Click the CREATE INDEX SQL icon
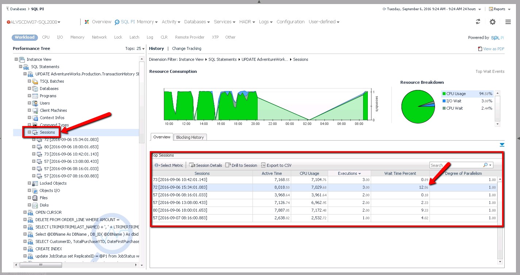 (x=31, y=249)
